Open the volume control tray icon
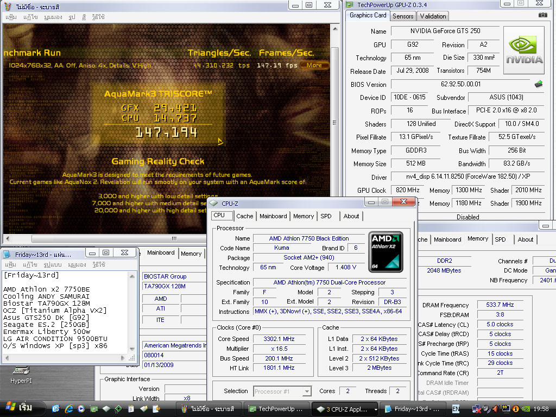 click(x=496, y=409)
